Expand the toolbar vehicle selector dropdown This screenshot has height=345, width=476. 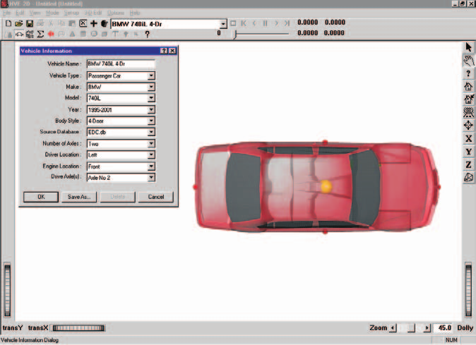(x=223, y=24)
